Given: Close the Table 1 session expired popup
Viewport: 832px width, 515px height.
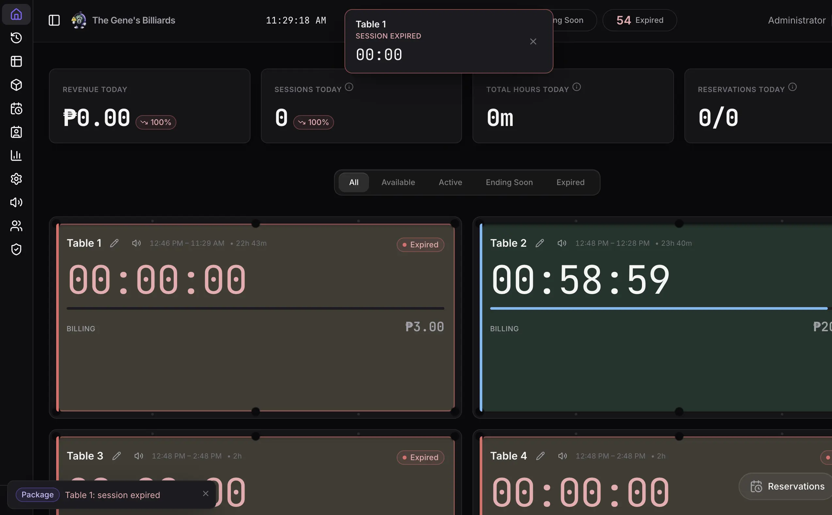Looking at the screenshot, I should [x=533, y=41].
